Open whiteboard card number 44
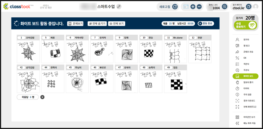Screen dimensions: 263x129 click(53, 79)
